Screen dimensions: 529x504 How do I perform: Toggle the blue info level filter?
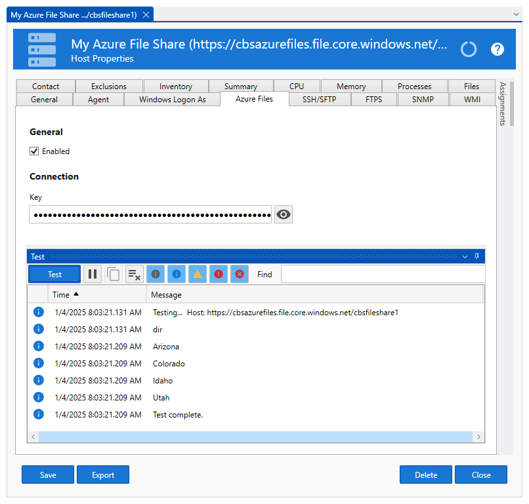pyautogui.click(x=176, y=274)
